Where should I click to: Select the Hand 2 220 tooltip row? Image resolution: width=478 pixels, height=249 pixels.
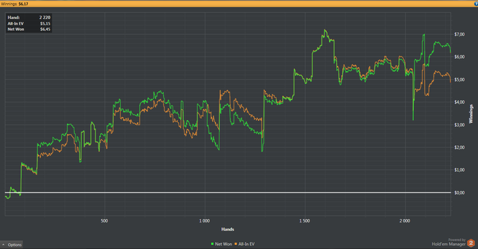[x=29, y=18]
